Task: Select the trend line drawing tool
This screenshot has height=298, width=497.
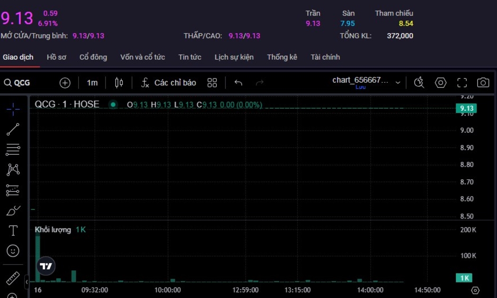Action: tap(13, 130)
